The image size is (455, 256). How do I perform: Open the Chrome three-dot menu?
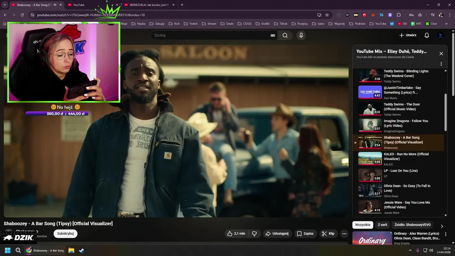(449, 15)
